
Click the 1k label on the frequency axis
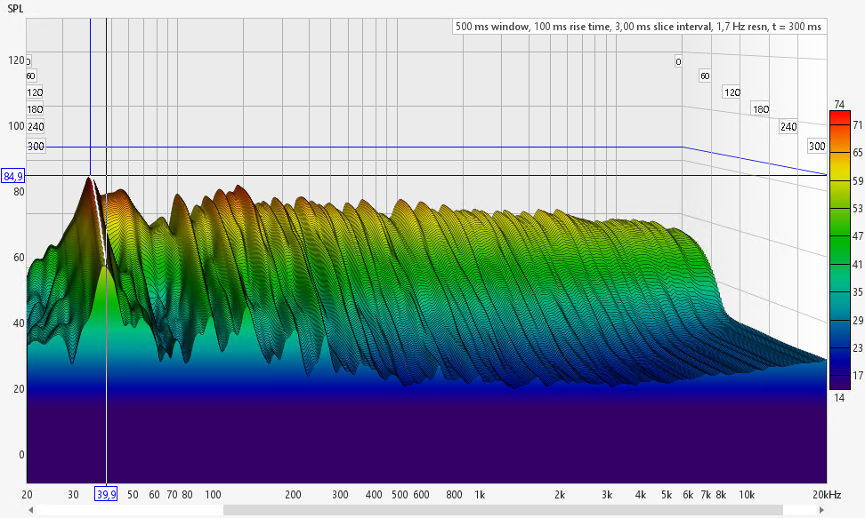click(480, 495)
